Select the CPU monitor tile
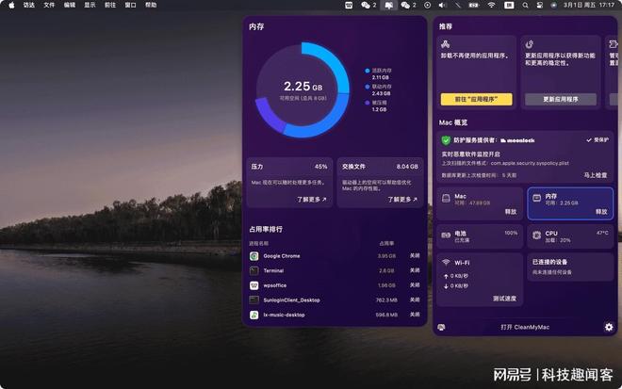 570,236
